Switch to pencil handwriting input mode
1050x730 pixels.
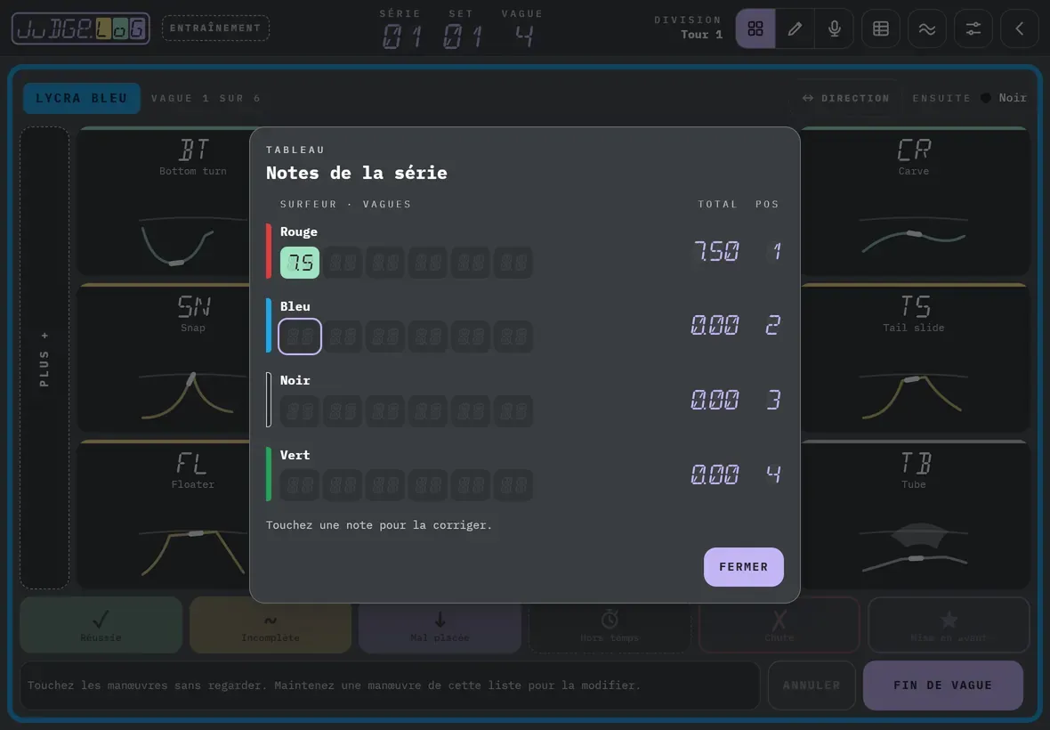[795, 28]
